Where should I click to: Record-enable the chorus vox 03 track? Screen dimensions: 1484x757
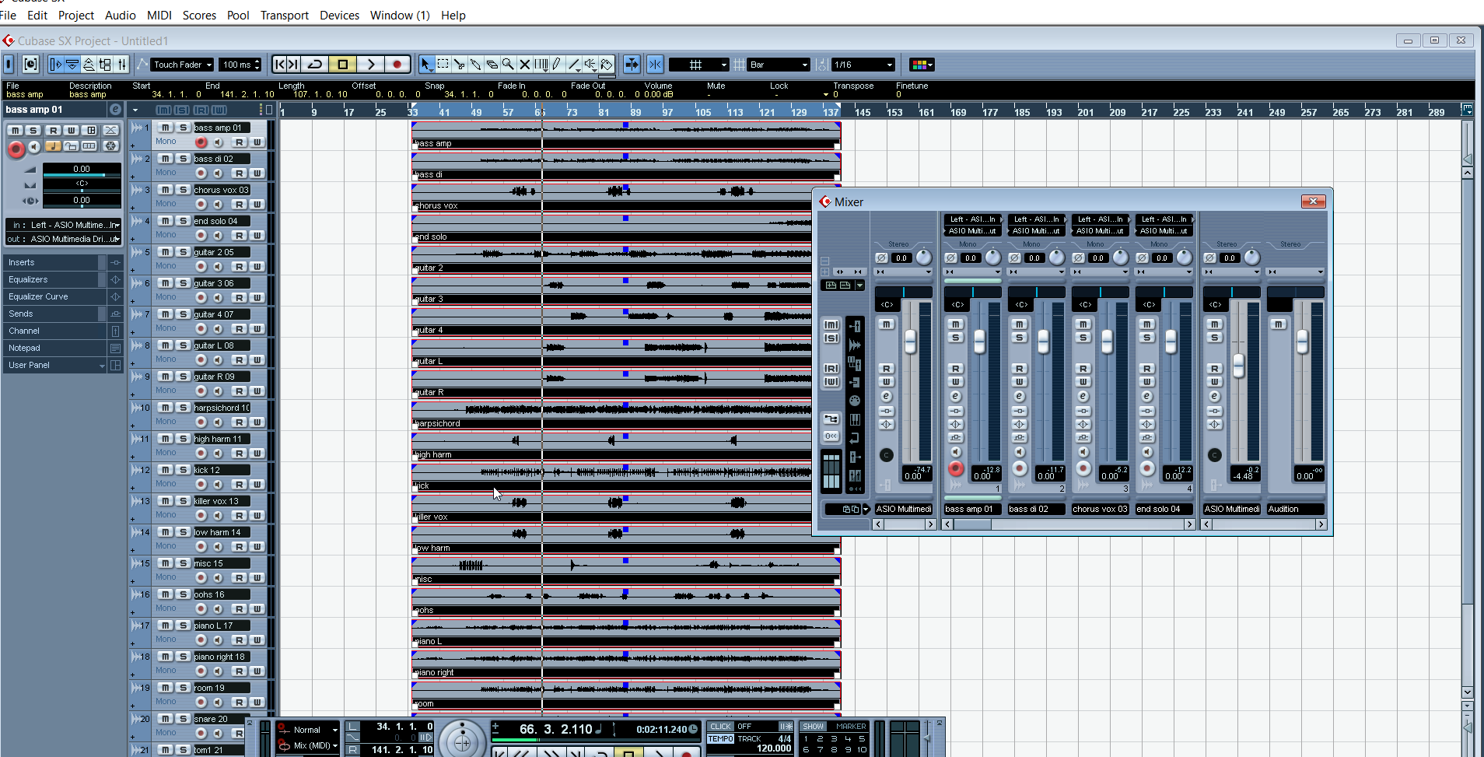pyautogui.click(x=201, y=204)
